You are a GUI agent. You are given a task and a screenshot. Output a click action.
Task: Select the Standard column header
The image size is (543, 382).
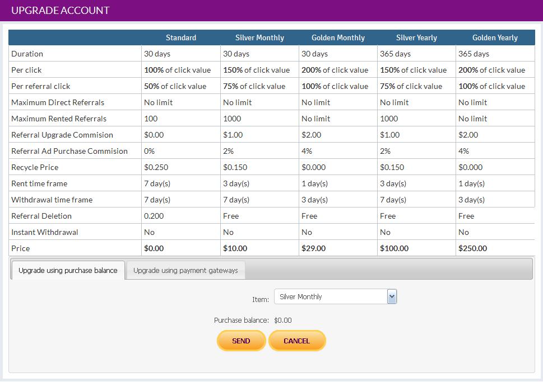[x=181, y=37]
